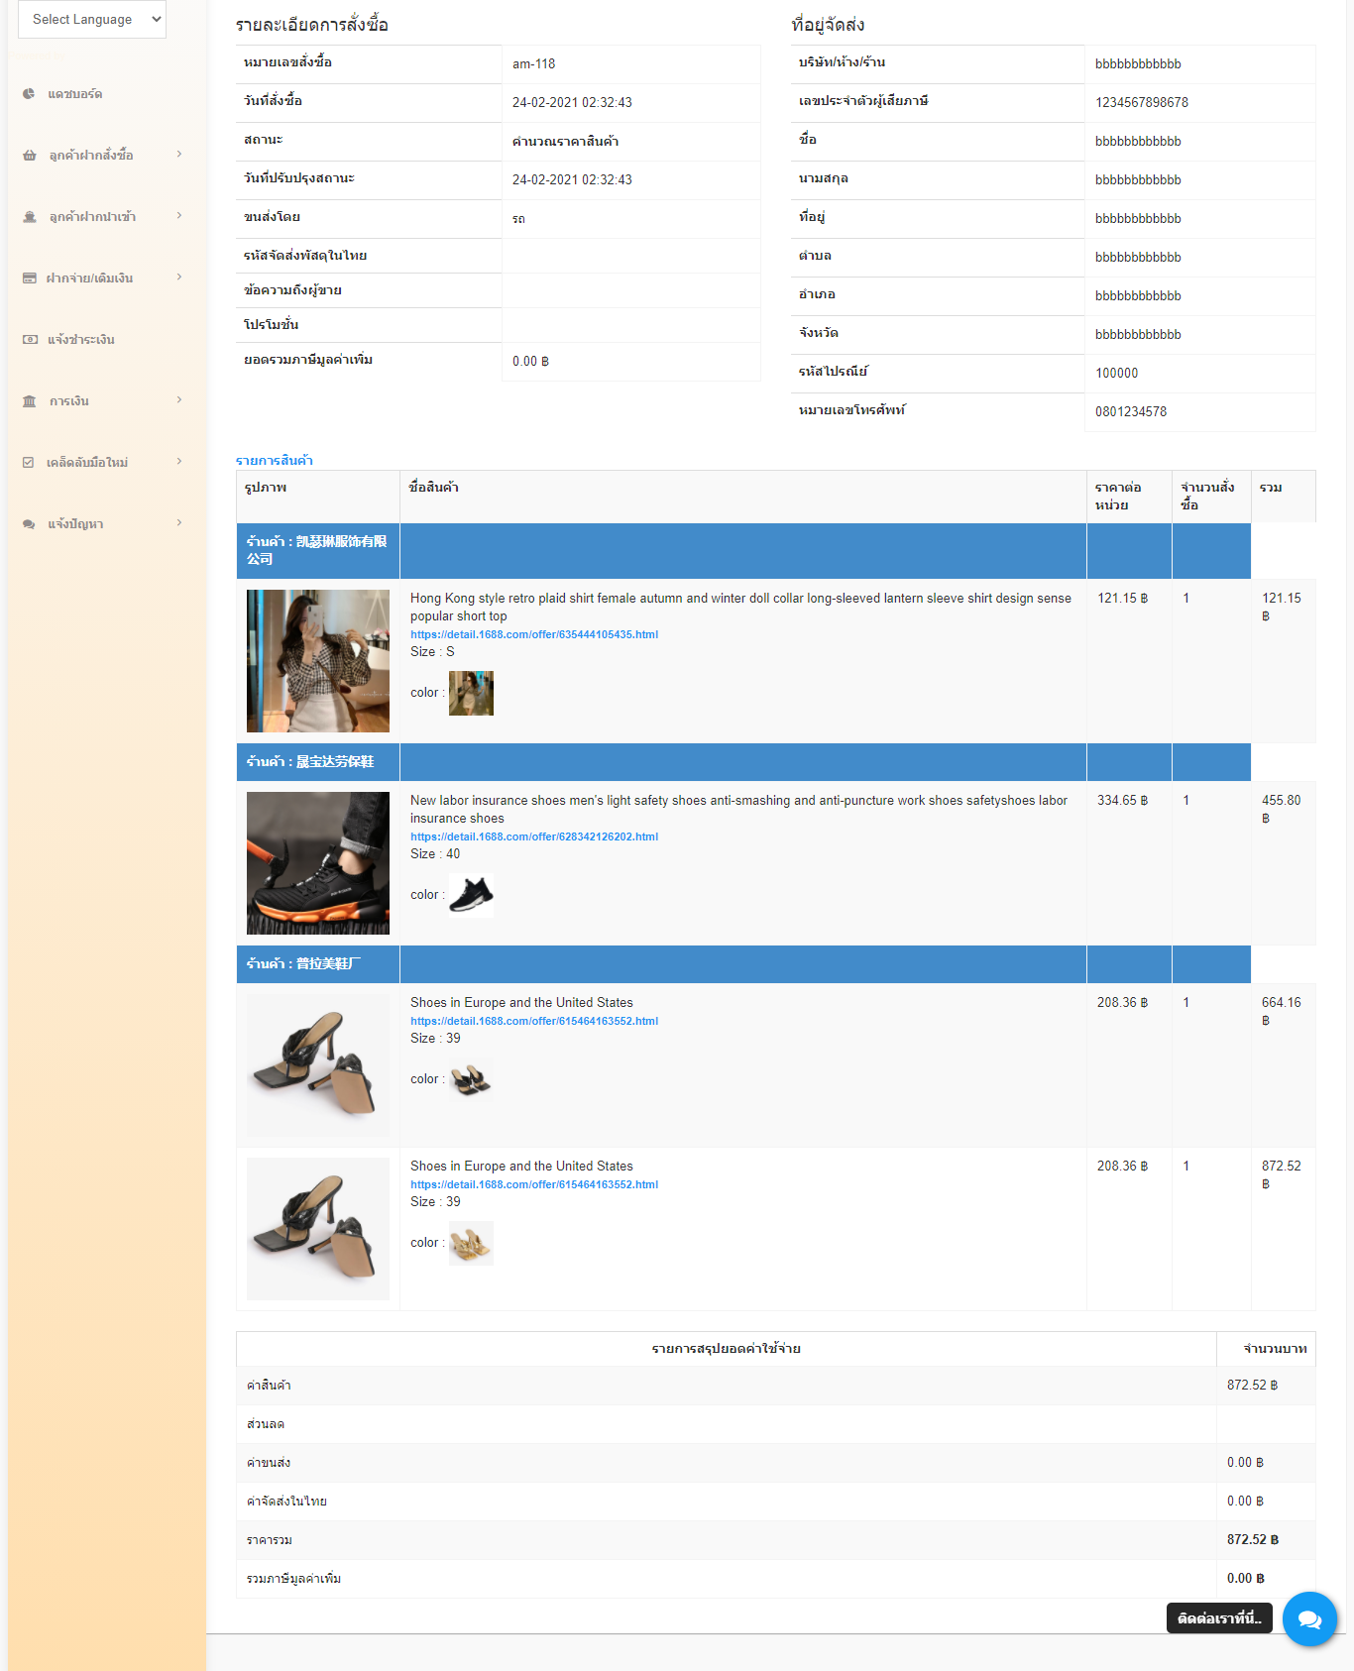Expand chevron next to แจ้งปัญหา
Screen dimensions: 1354x1671
coord(179,522)
